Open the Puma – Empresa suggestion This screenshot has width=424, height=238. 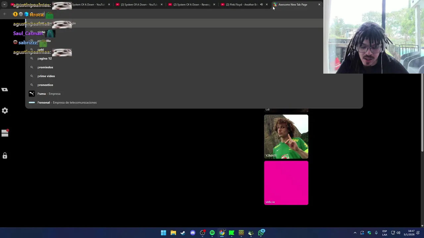pos(194,94)
